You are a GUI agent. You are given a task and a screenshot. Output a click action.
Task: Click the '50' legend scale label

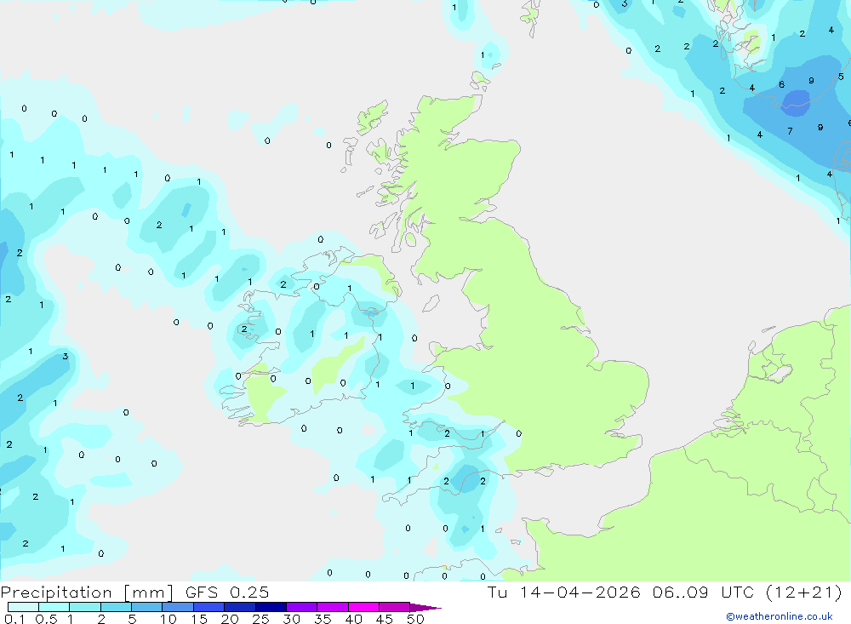tap(415, 619)
